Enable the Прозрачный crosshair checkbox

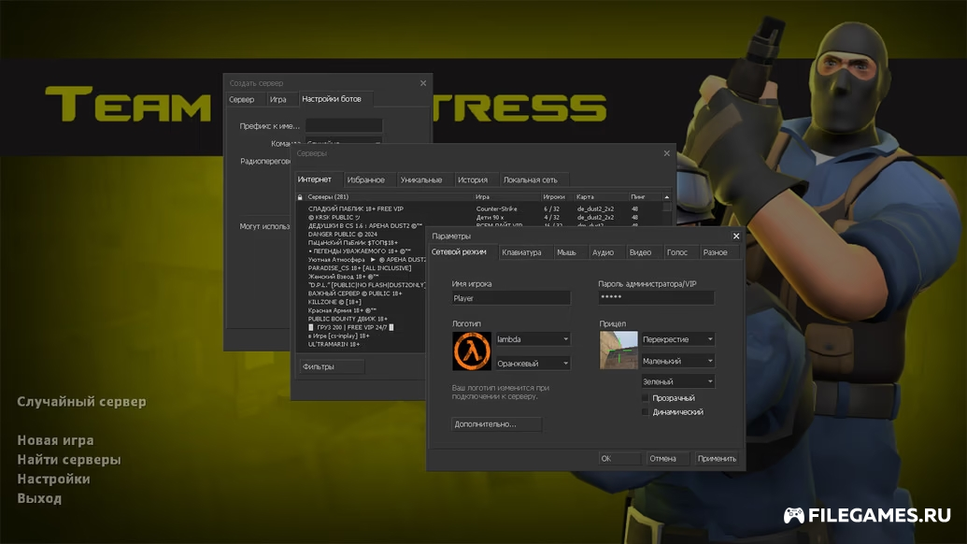645,398
